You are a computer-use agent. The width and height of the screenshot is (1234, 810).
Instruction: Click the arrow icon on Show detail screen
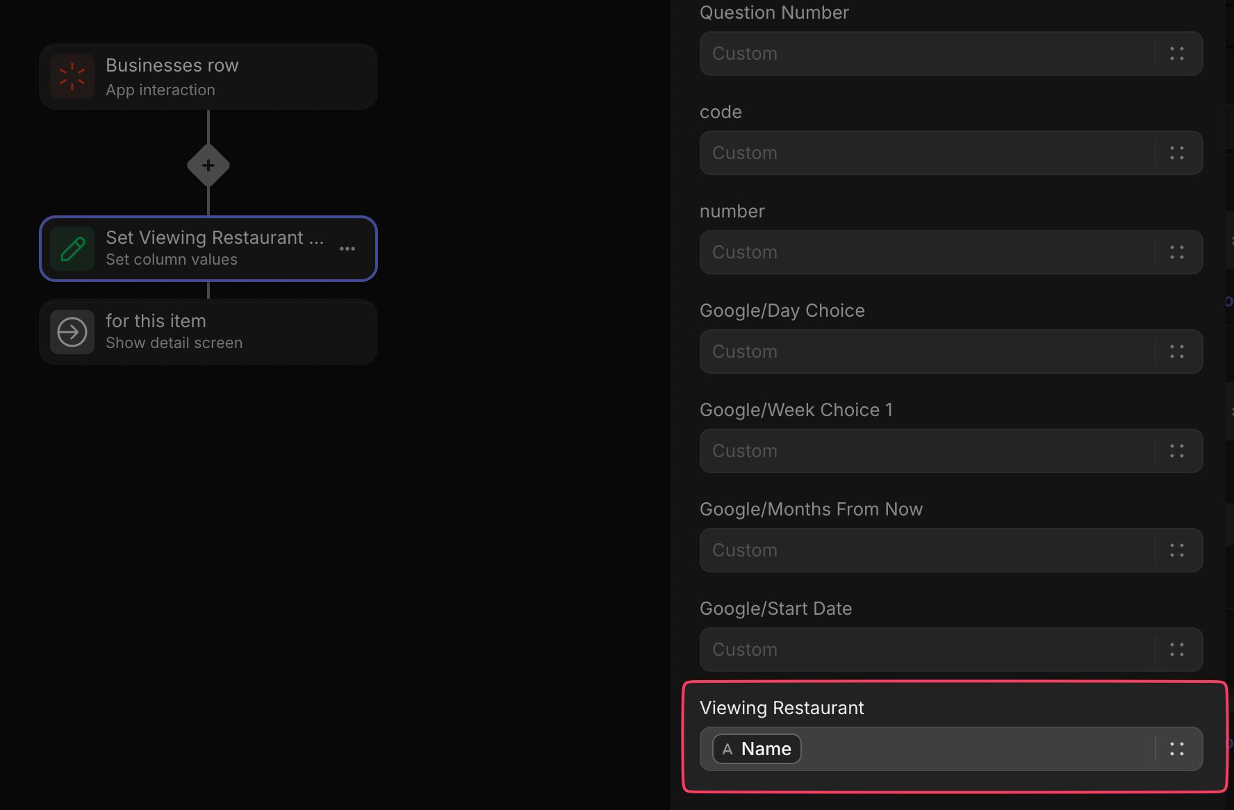click(x=72, y=332)
